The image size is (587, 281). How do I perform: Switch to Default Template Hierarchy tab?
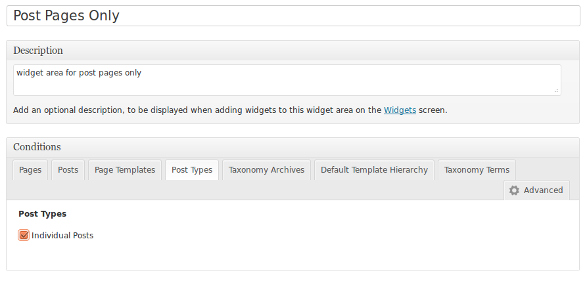tap(374, 170)
